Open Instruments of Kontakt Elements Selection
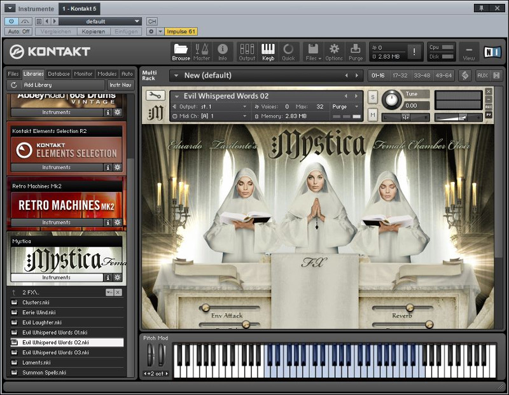 (x=57, y=167)
